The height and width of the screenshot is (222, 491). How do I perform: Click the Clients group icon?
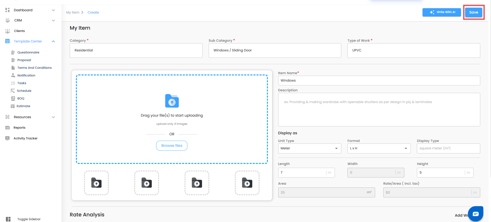point(8,31)
